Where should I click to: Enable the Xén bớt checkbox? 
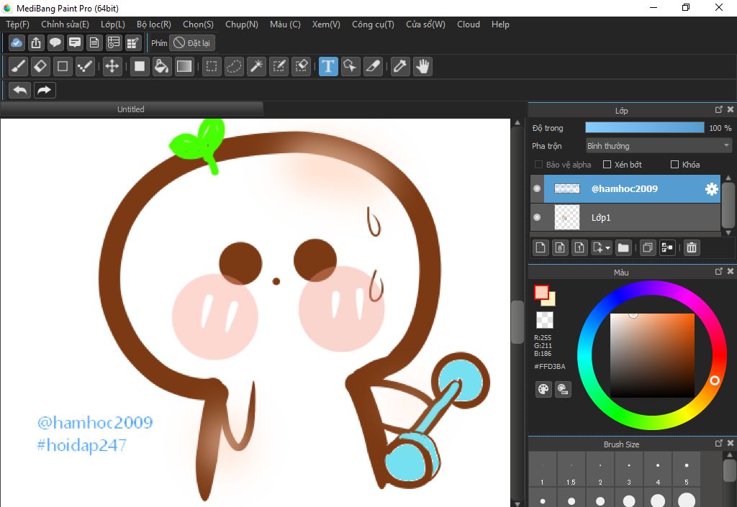607,165
